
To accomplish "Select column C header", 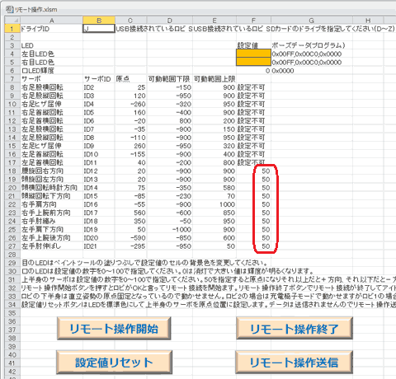I will (130, 21).
